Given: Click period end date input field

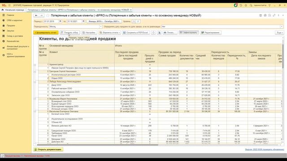Looking at the screenshot, I should [74, 21].
